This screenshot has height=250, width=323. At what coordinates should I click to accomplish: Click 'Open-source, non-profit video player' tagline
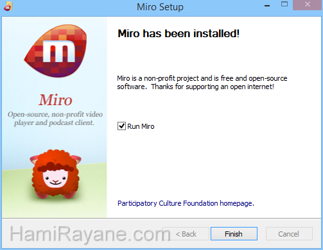(x=55, y=119)
